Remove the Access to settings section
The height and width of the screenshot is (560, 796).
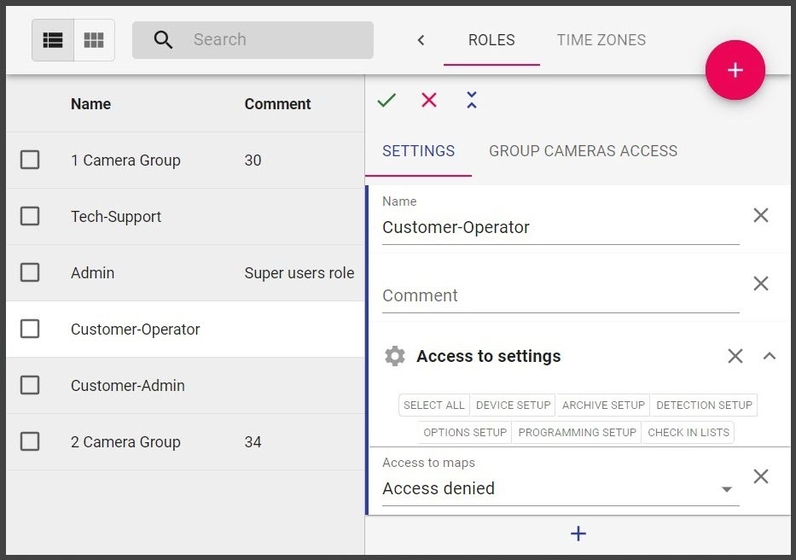735,356
